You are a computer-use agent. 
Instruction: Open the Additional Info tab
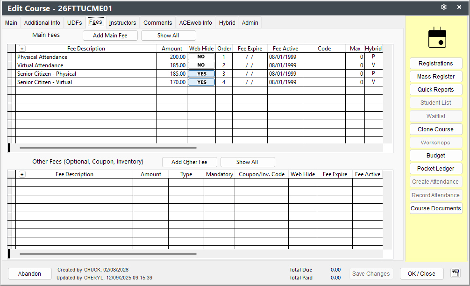tap(42, 23)
